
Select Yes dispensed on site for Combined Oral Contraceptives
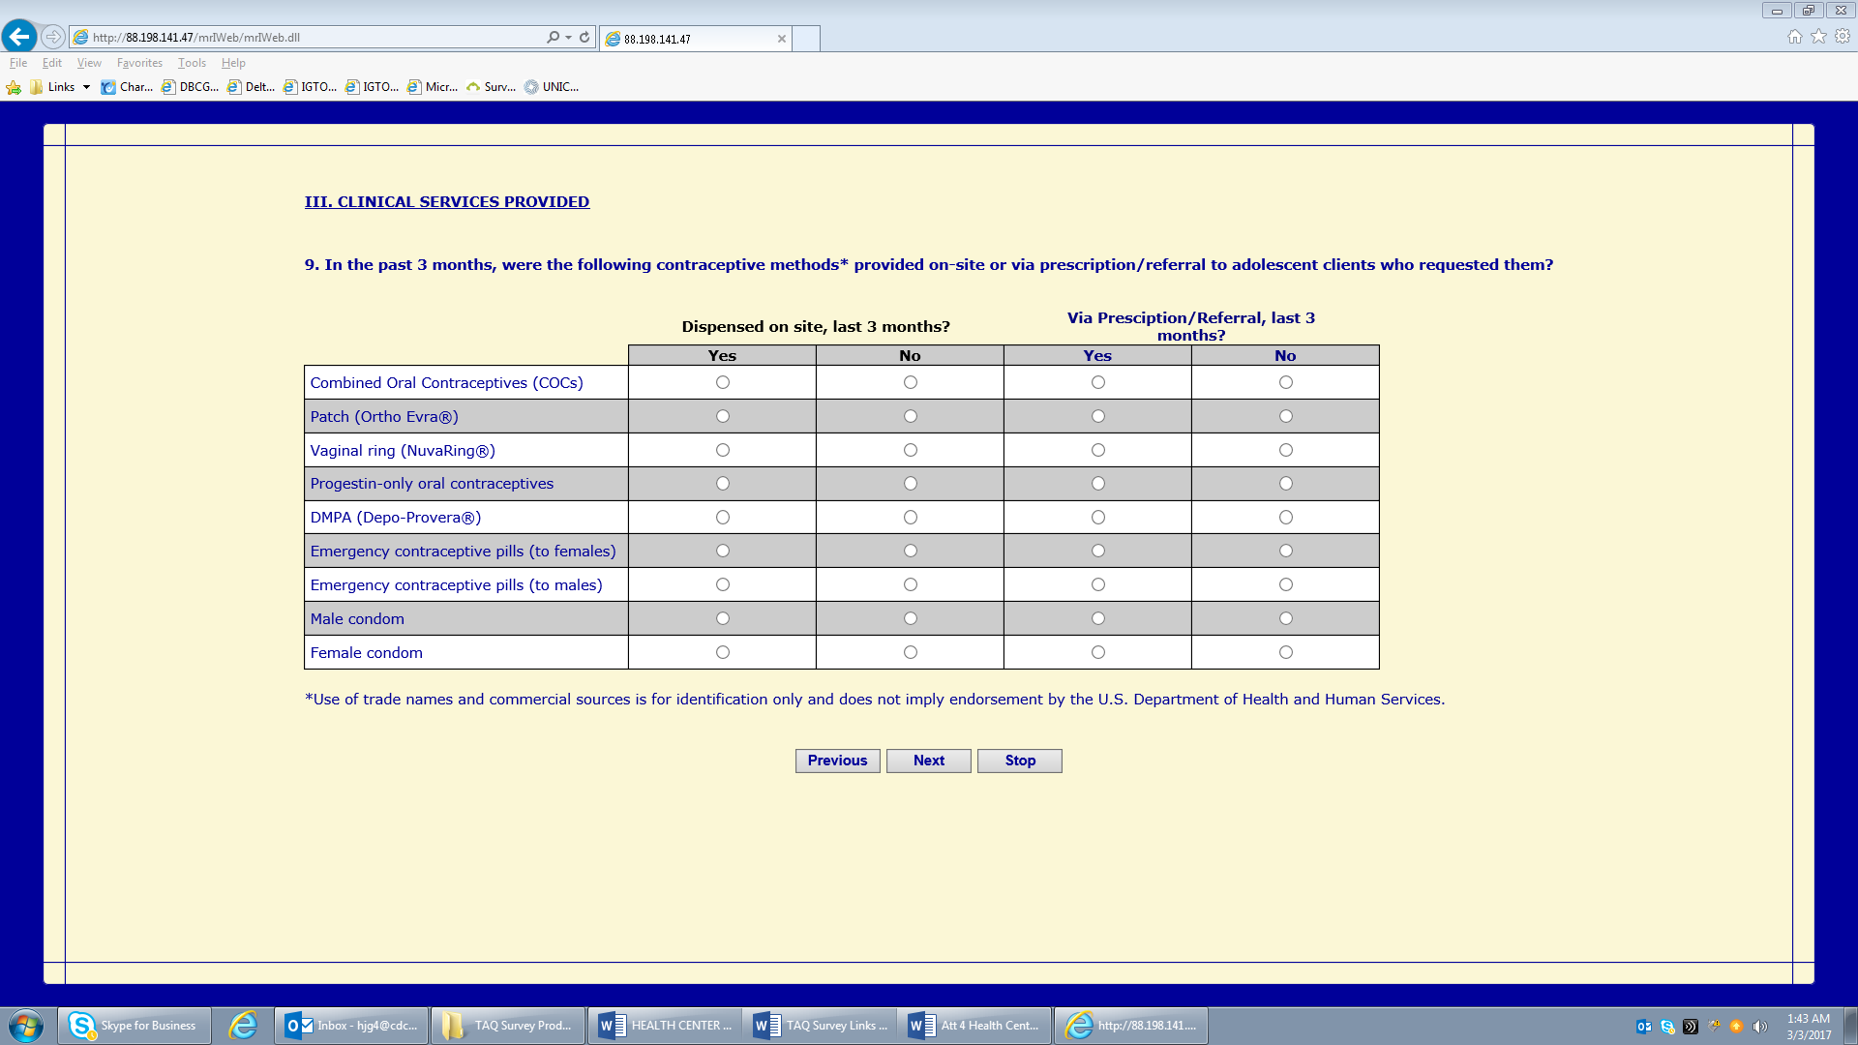pos(723,382)
